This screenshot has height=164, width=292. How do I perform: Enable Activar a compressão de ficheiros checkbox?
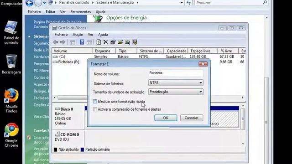95,109
